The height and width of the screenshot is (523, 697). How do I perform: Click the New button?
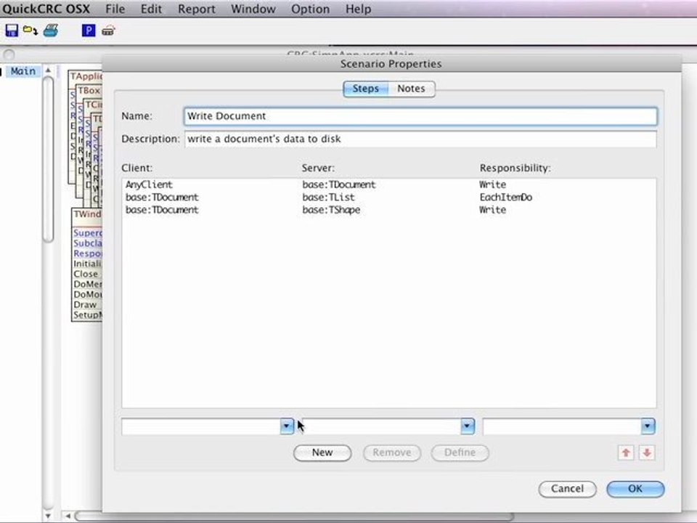[322, 453]
